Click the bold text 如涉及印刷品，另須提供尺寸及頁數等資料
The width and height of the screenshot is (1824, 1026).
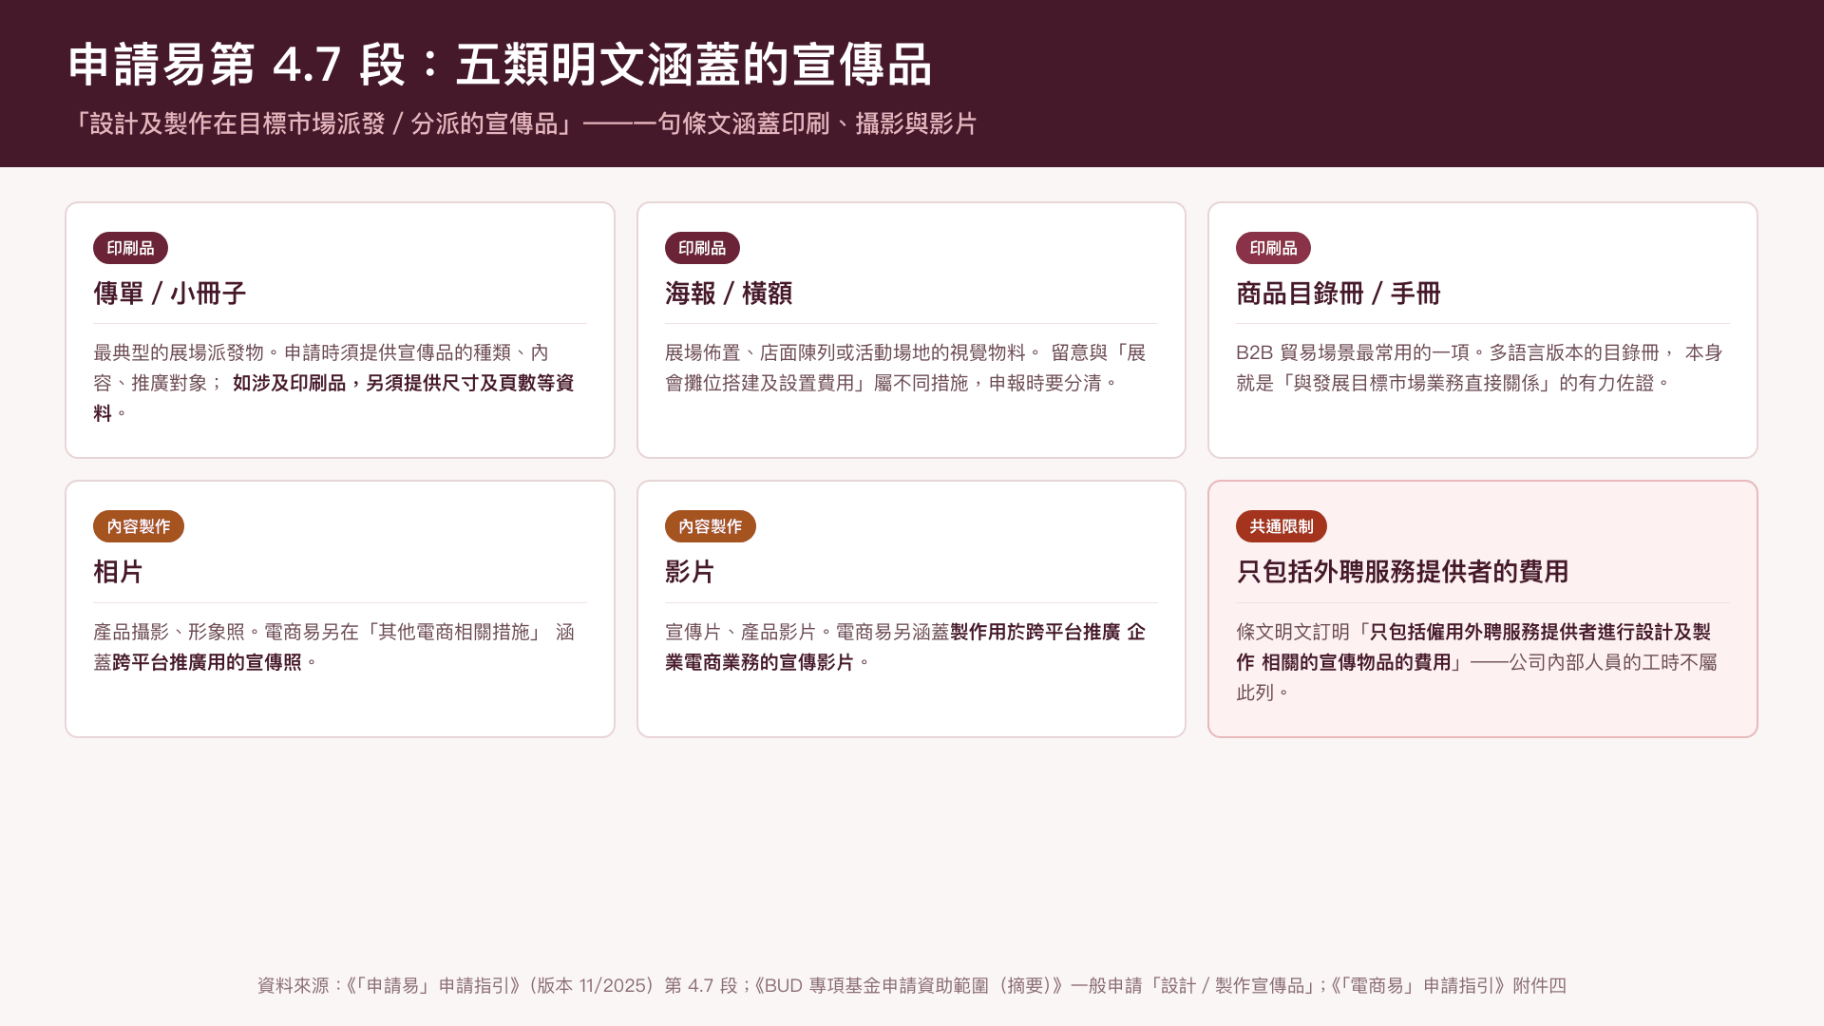pos(334,398)
